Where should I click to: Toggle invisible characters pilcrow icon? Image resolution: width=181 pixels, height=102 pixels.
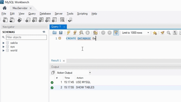point(175,33)
